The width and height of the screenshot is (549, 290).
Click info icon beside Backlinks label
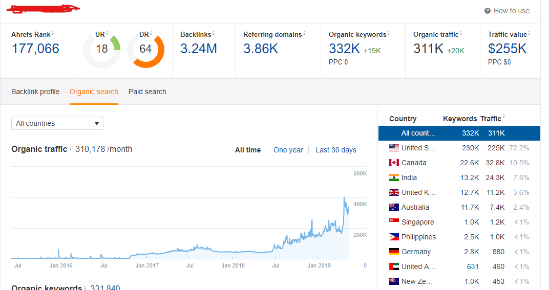(214, 34)
